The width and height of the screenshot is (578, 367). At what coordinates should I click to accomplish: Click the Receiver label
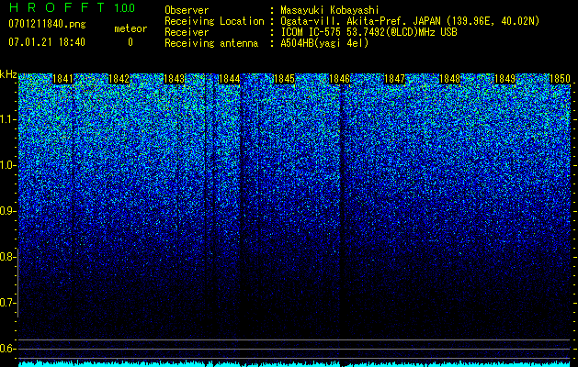coord(187,32)
